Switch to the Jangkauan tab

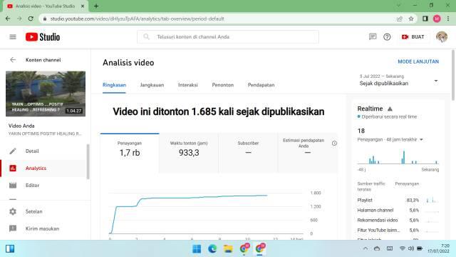152,85
